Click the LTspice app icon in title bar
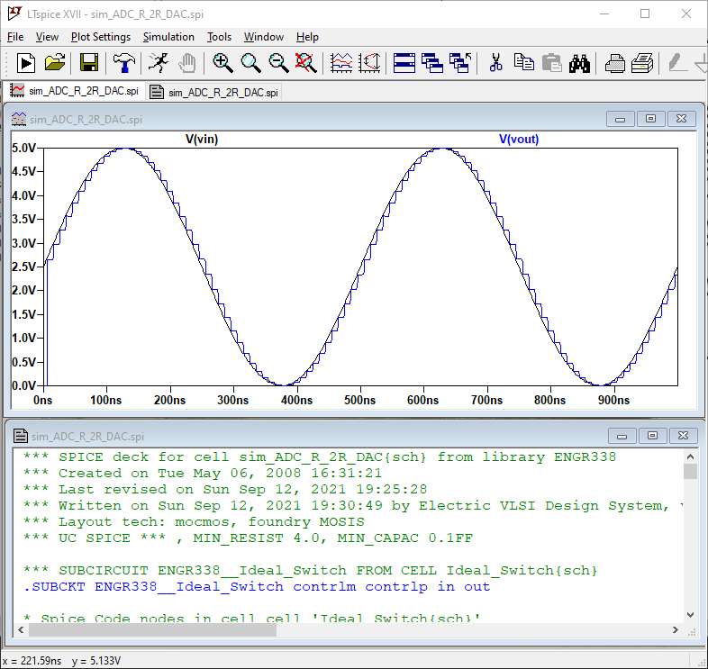 [14, 14]
